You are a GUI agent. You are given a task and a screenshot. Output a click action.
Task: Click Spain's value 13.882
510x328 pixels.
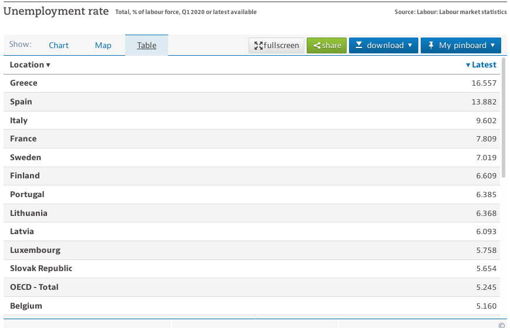point(484,102)
